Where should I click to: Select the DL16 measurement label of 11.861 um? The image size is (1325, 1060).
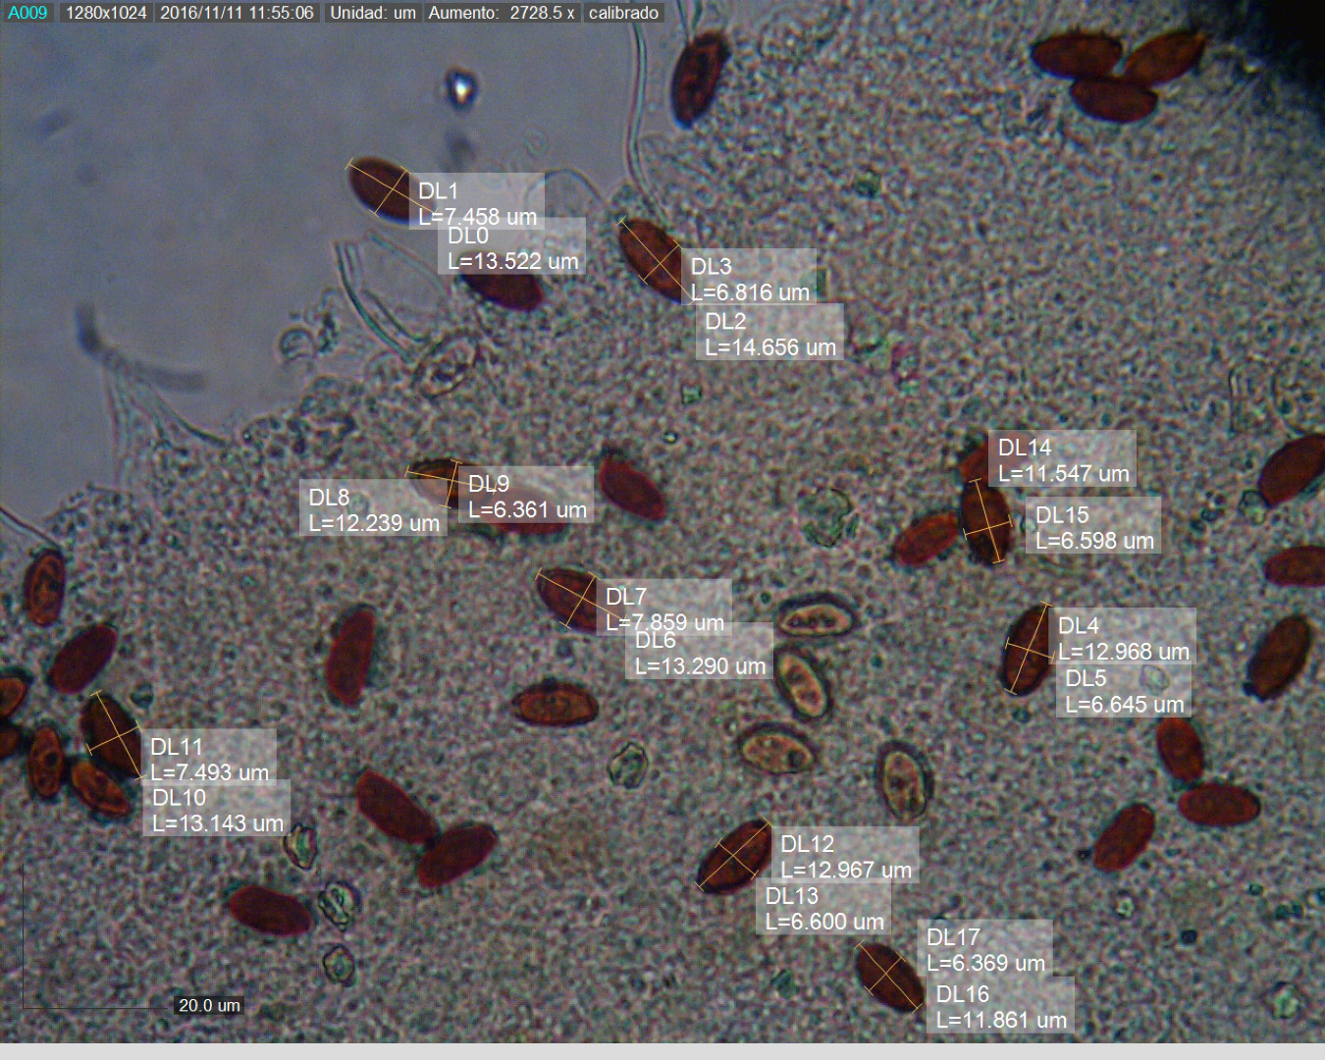click(1001, 1007)
